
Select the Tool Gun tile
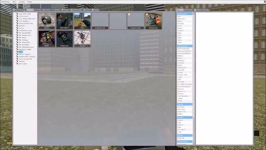[x=82, y=39]
